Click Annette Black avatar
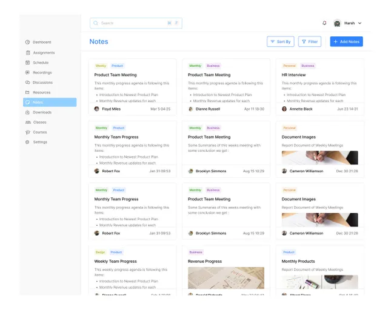 (284, 109)
